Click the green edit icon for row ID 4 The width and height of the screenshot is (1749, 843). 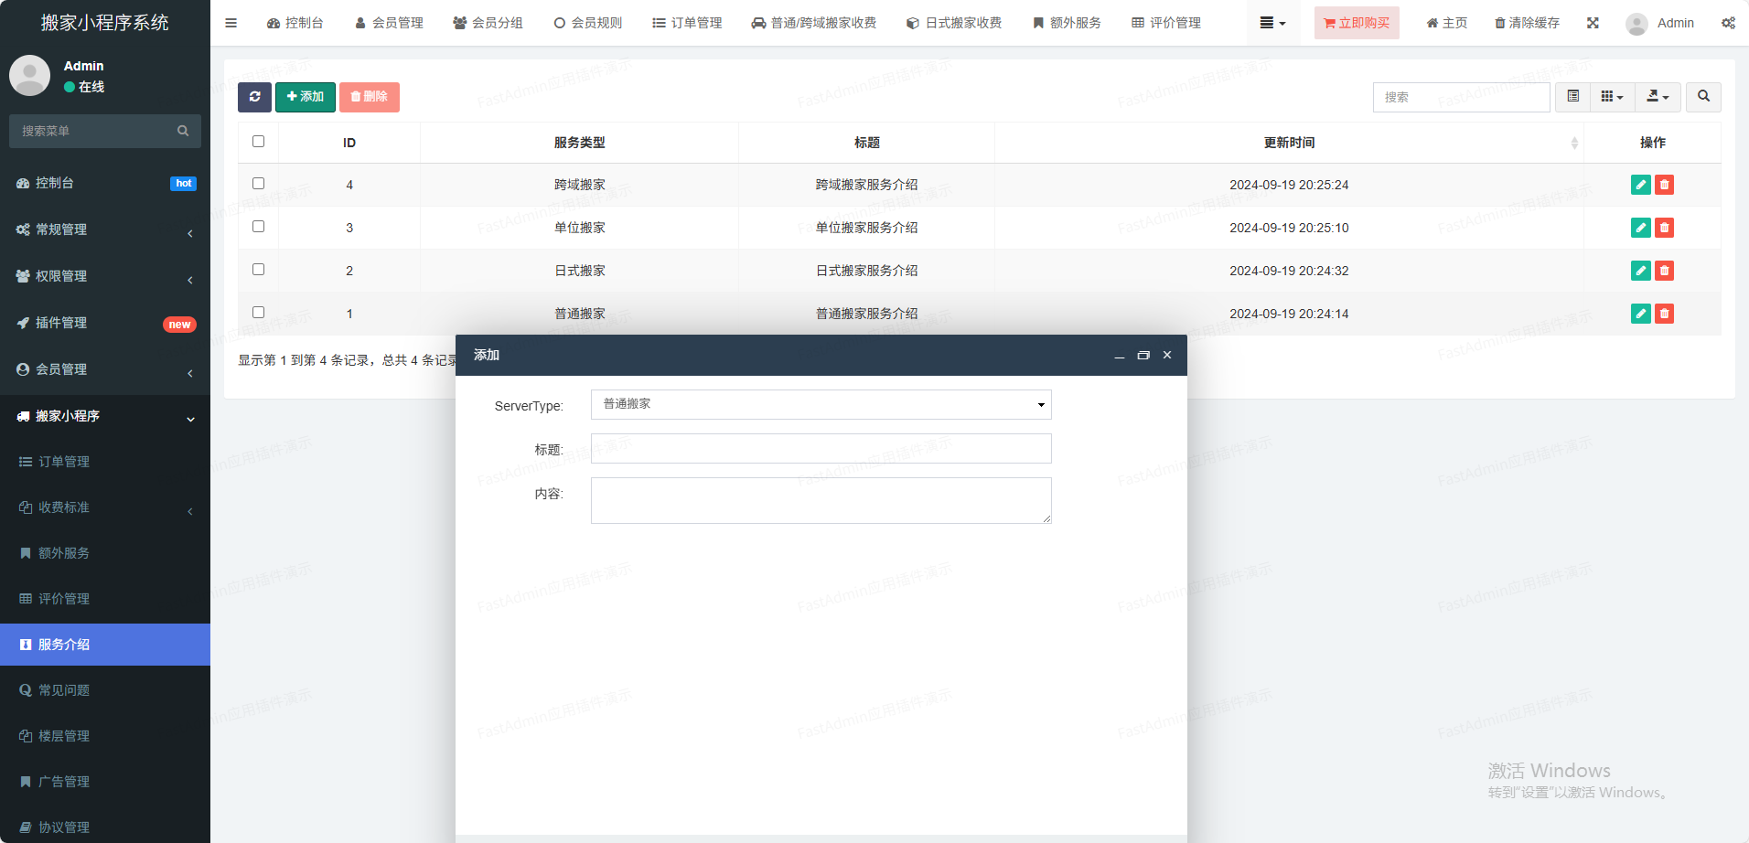tap(1640, 185)
